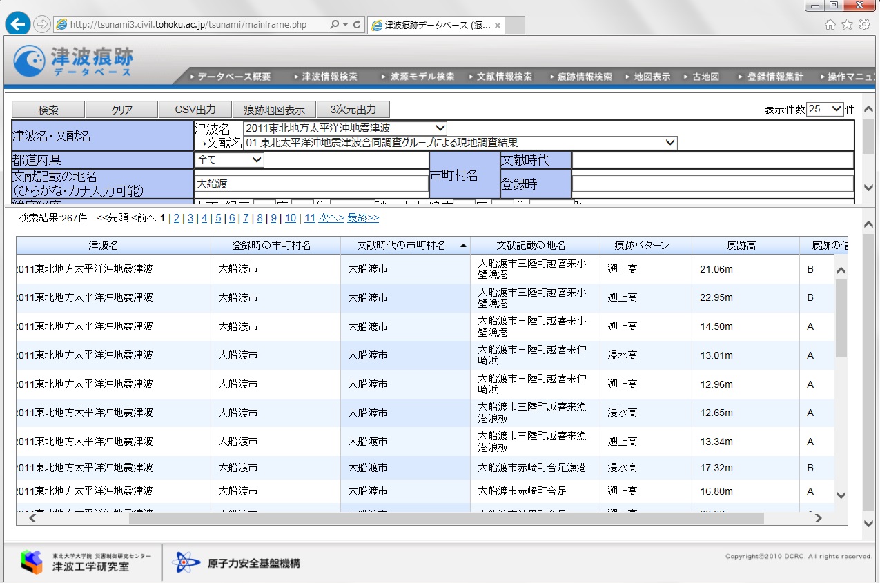880x583 pixels.
Task: Open 津波情報検索 menu
Action: coord(326,77)
